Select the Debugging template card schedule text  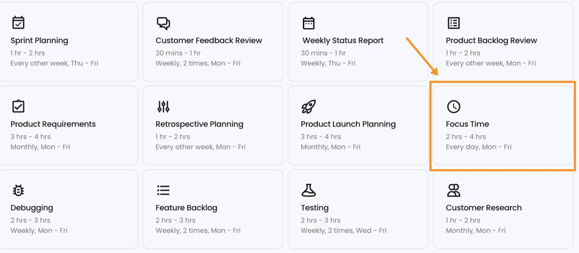(x=39, y=230)
